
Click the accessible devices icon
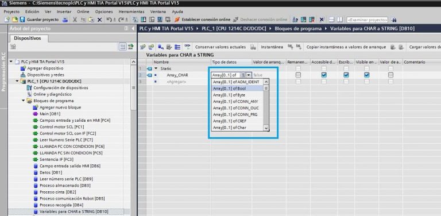295,20
